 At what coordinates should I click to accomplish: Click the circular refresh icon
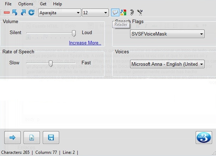click(31, 13)
